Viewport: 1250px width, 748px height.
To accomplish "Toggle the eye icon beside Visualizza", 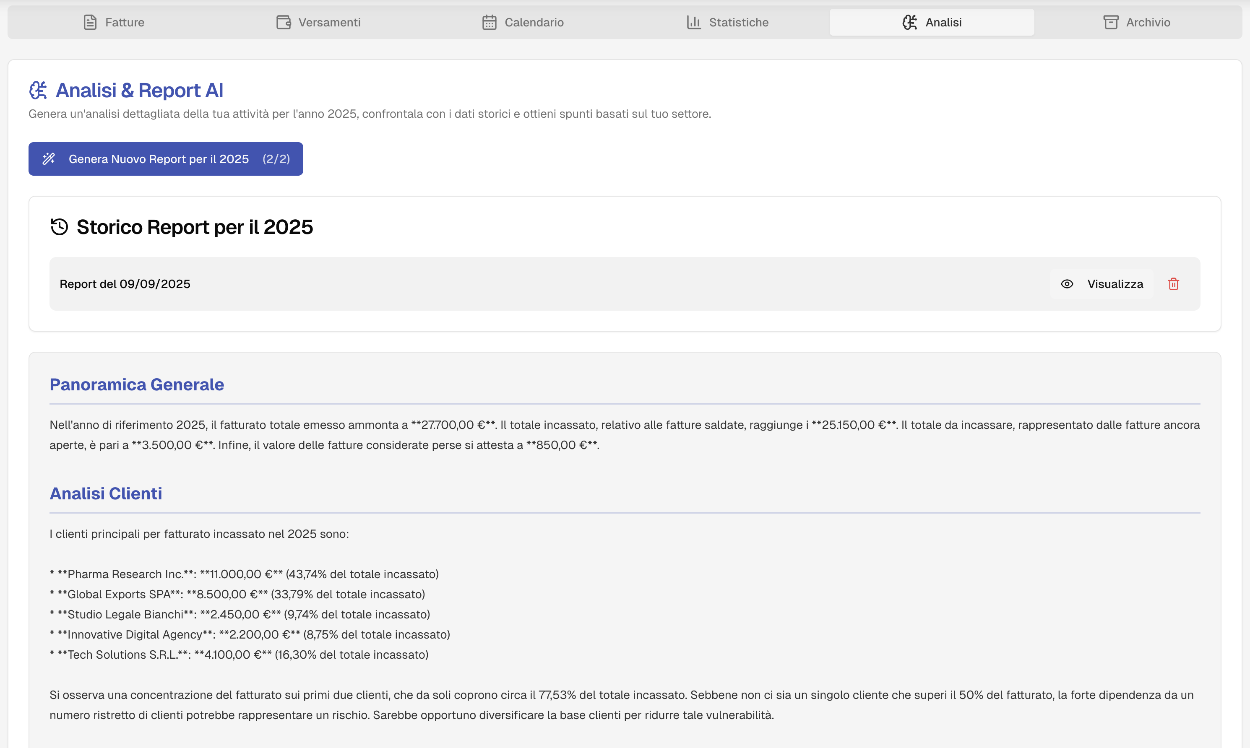I will click(1068, 284).
